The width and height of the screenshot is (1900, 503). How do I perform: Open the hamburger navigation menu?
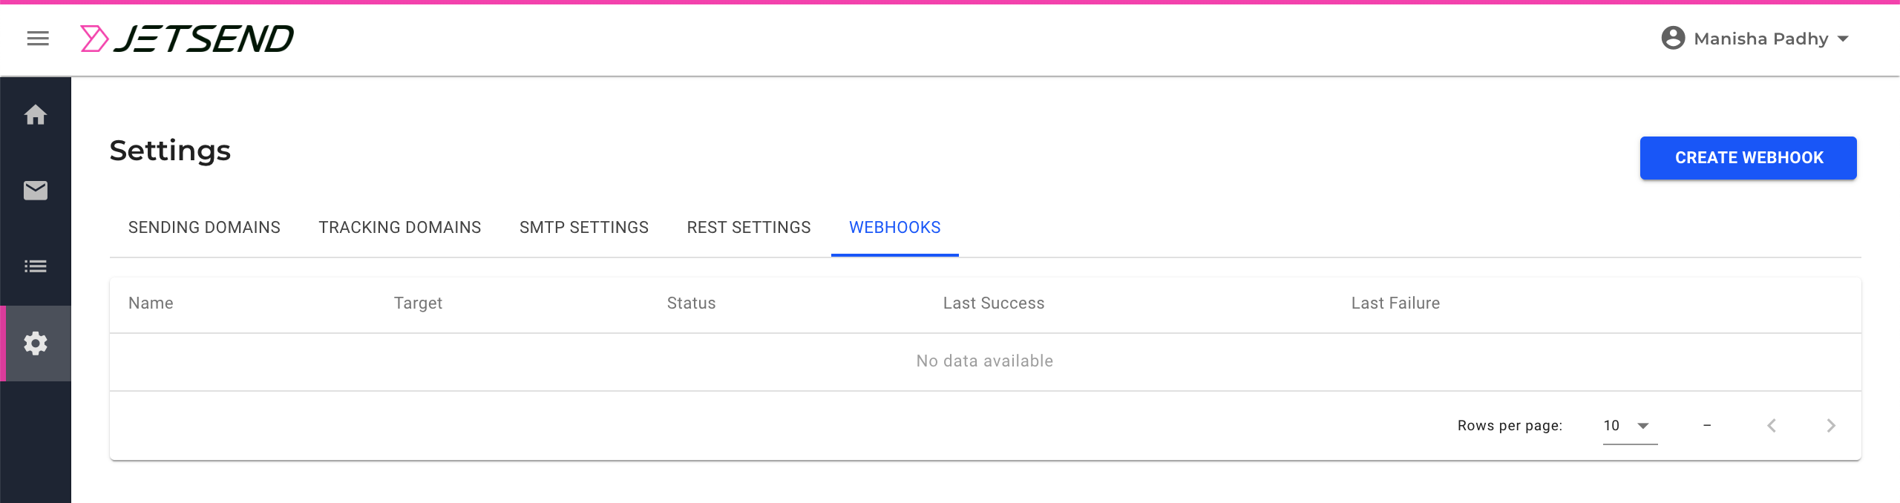pos(38,39)
